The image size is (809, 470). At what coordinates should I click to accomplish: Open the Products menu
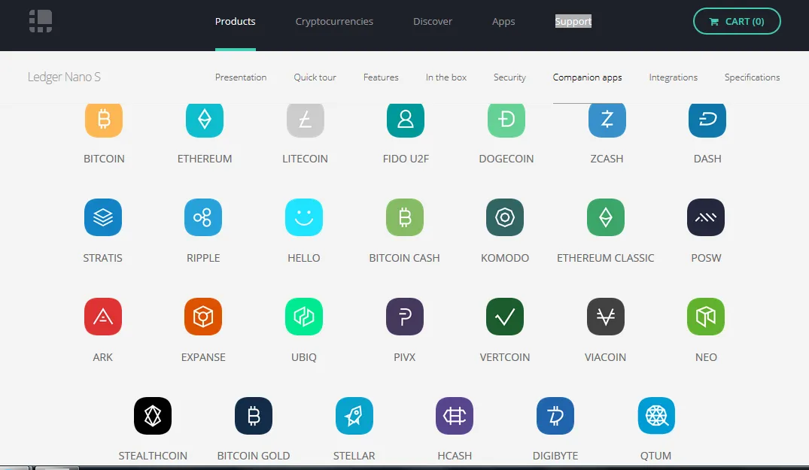point(236,21)
